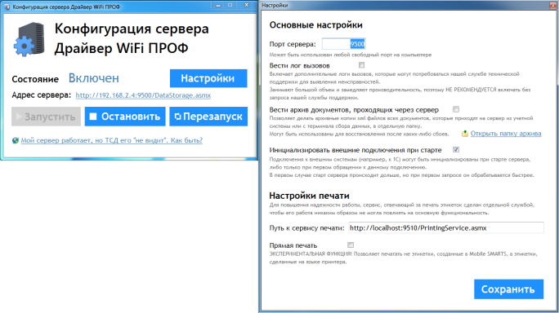Stop the server with Остановить
The image size is (559, 313).
click(x=125, y=117)
